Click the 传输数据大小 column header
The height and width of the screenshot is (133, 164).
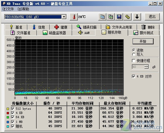[23, 103]
